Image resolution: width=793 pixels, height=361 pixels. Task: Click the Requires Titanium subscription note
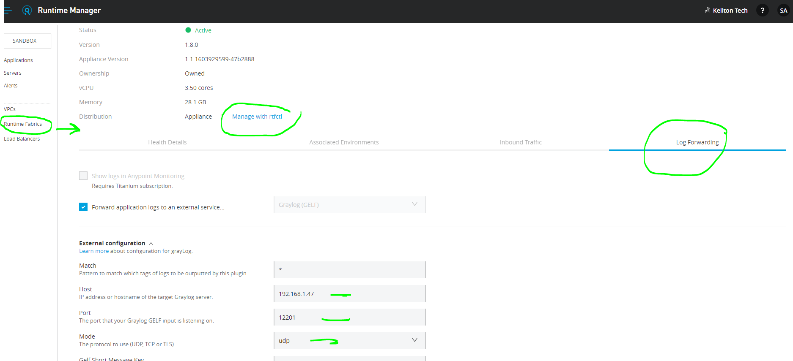(x=132, y=186)
